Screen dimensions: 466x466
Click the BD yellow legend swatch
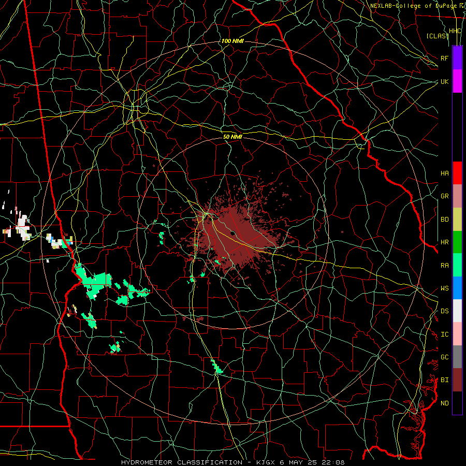tap(457, 220)
